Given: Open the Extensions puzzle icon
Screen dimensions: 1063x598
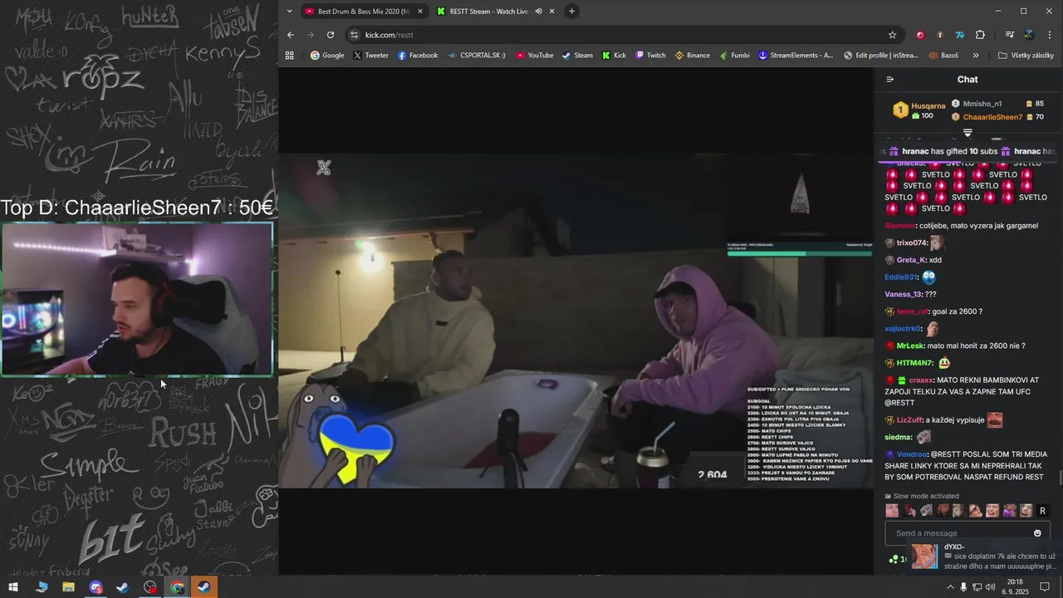Looking at the screenshot, I should [980, 35].
